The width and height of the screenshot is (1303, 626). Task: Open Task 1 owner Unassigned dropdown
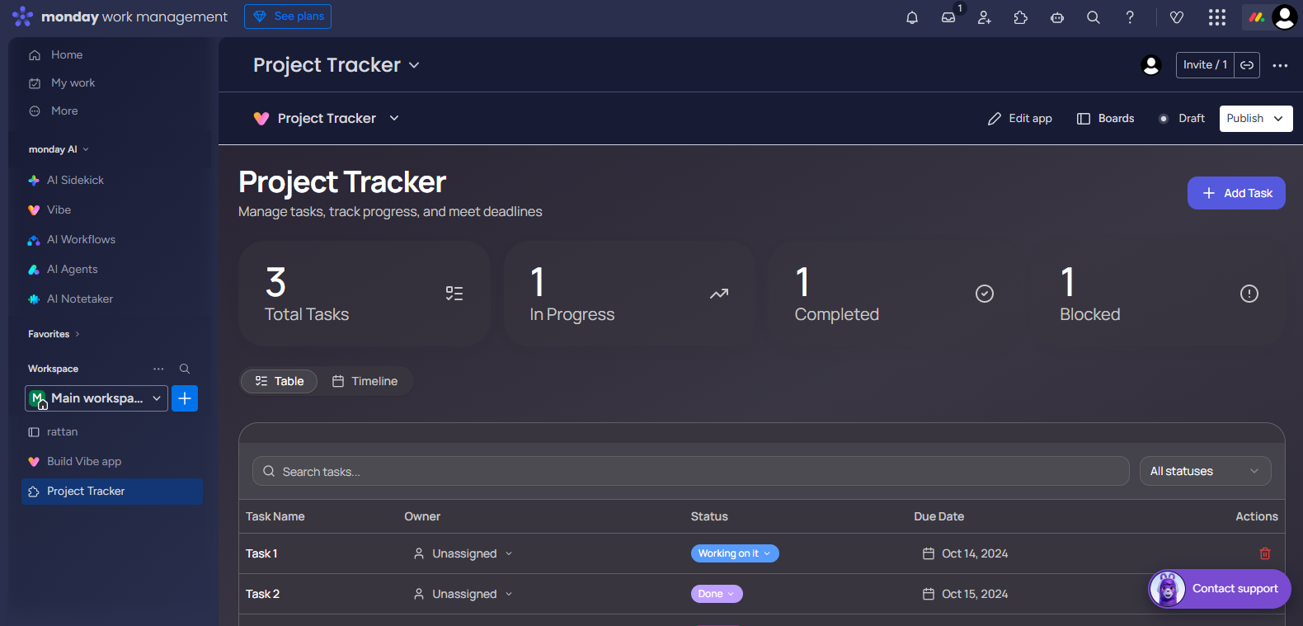click(x=463, y=553)
